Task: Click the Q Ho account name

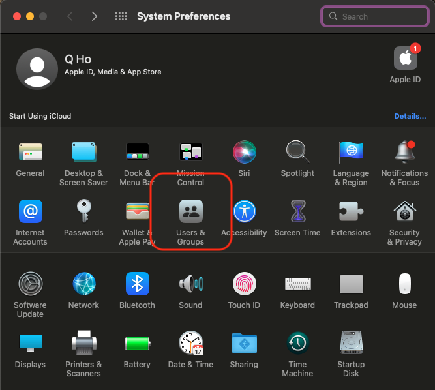Action: point(78,59)
